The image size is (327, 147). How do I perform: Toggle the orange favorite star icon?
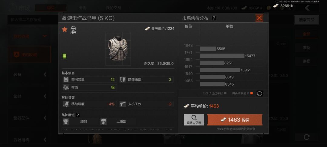(x=65, y=29)
